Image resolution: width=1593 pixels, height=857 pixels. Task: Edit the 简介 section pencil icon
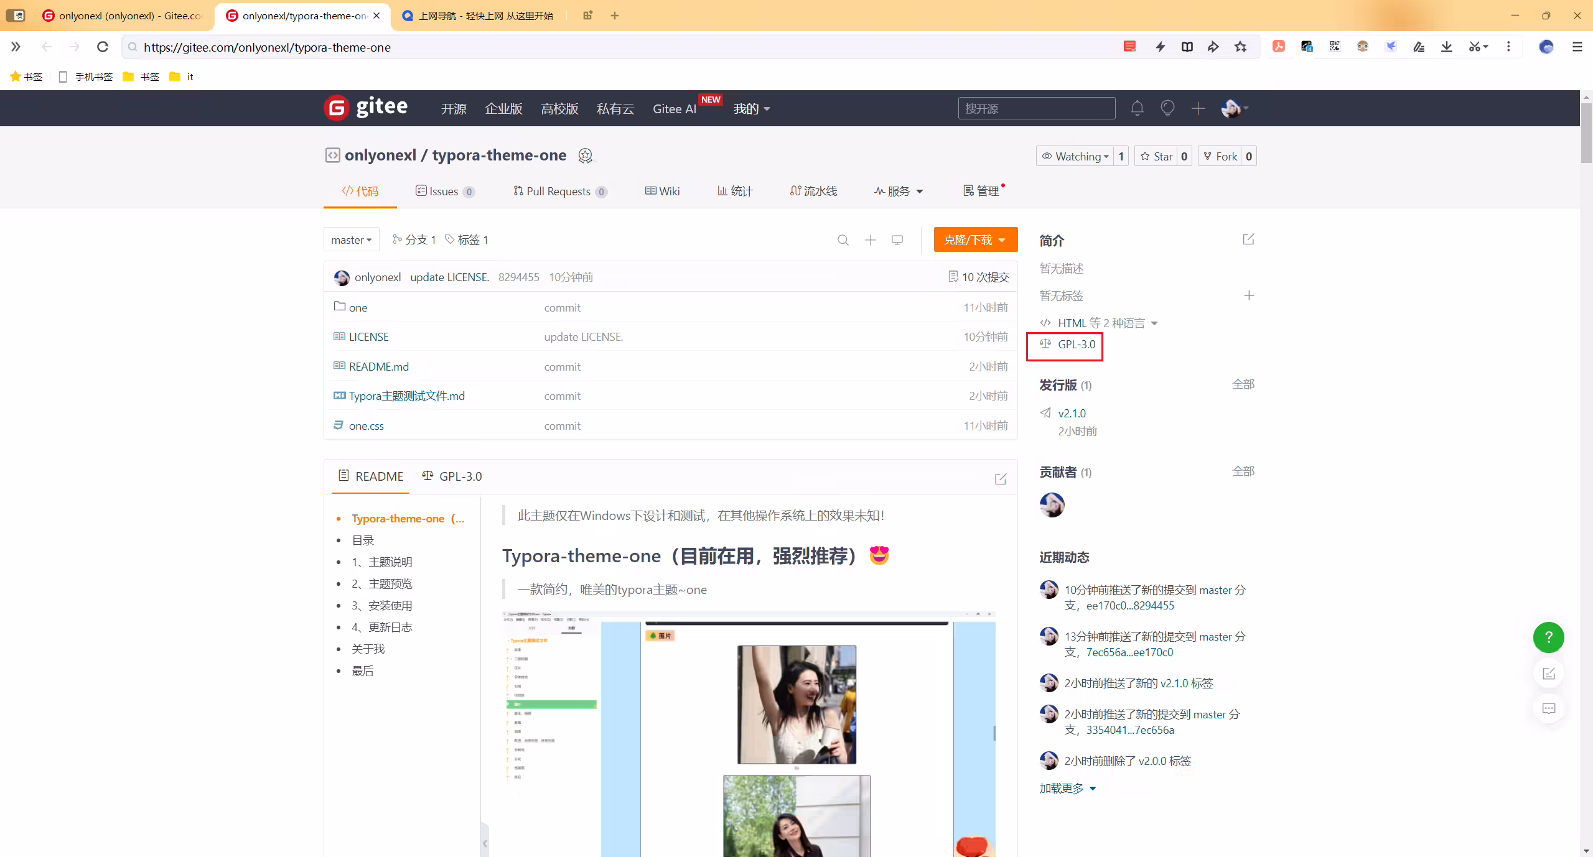point(1248,239)
